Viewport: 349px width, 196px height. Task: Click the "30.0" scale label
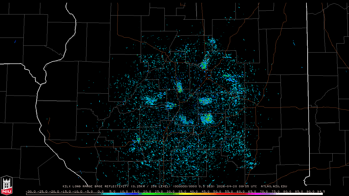pyautogui.click(x=171, y=191)
